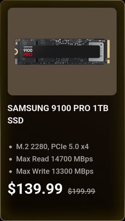Screen dimensions: 125x221
Task: Open the Samsung 9100 PRO SSD product image
Action: pyautogui.click(x=62, y=52)
